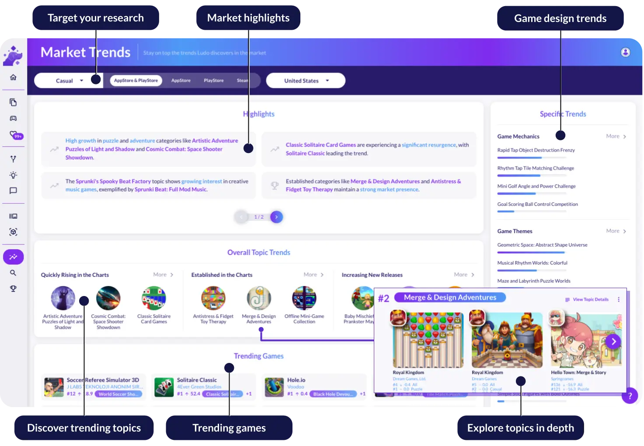Click the game controller sidebar icon
The width and height of the screenshot is (644, 446).
(x=13, y=118)
